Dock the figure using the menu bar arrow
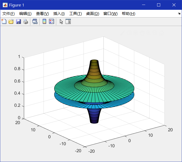 click(179, 14)
